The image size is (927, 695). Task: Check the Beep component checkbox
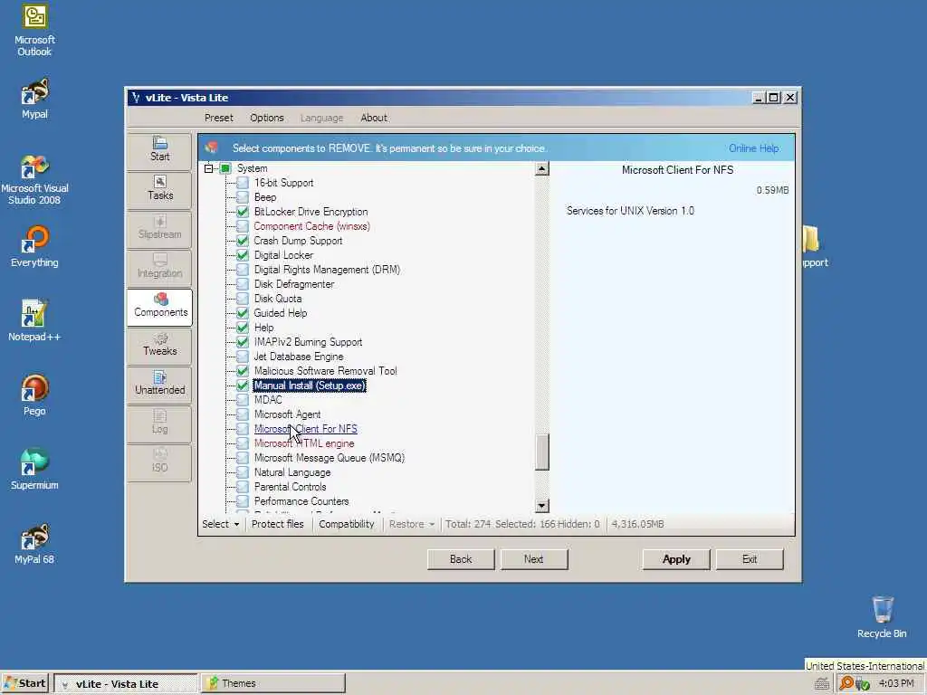[x=243, y=197]
